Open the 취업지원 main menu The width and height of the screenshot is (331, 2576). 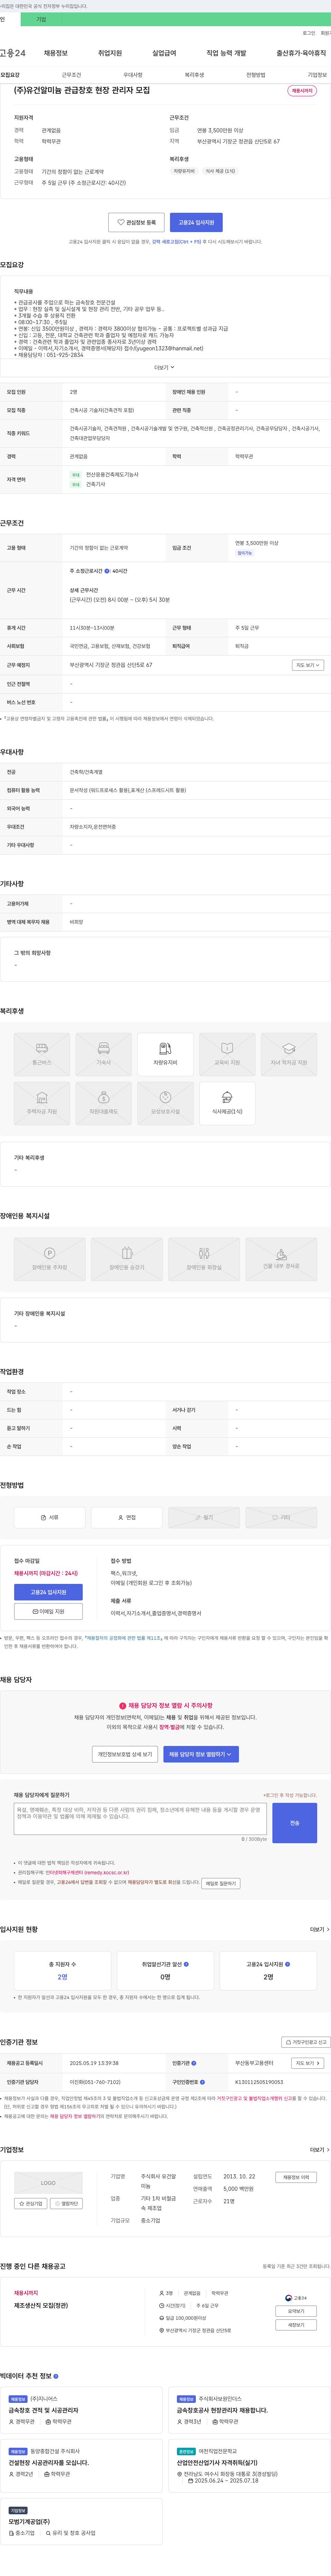click(110, 53)
